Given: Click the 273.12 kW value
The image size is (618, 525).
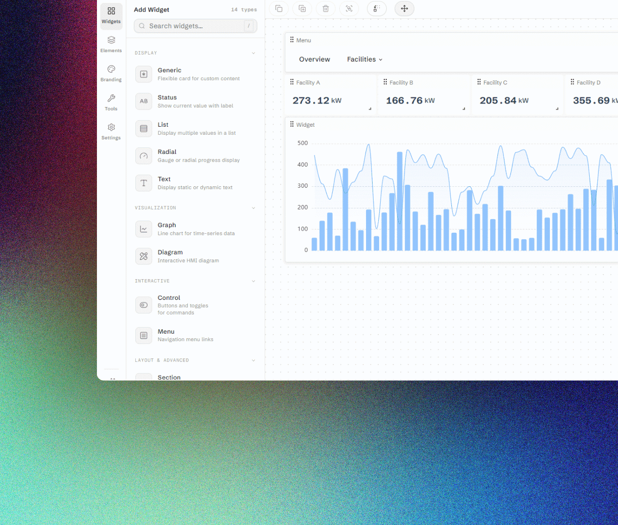Looking at the screenshot, I should [317, 100].
